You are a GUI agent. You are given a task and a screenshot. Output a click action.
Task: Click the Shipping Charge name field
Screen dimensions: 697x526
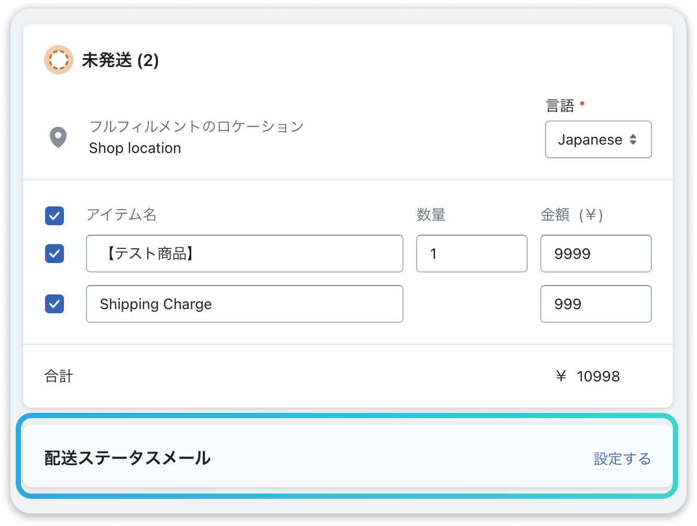pyautogui.click(x=244, y=304)
